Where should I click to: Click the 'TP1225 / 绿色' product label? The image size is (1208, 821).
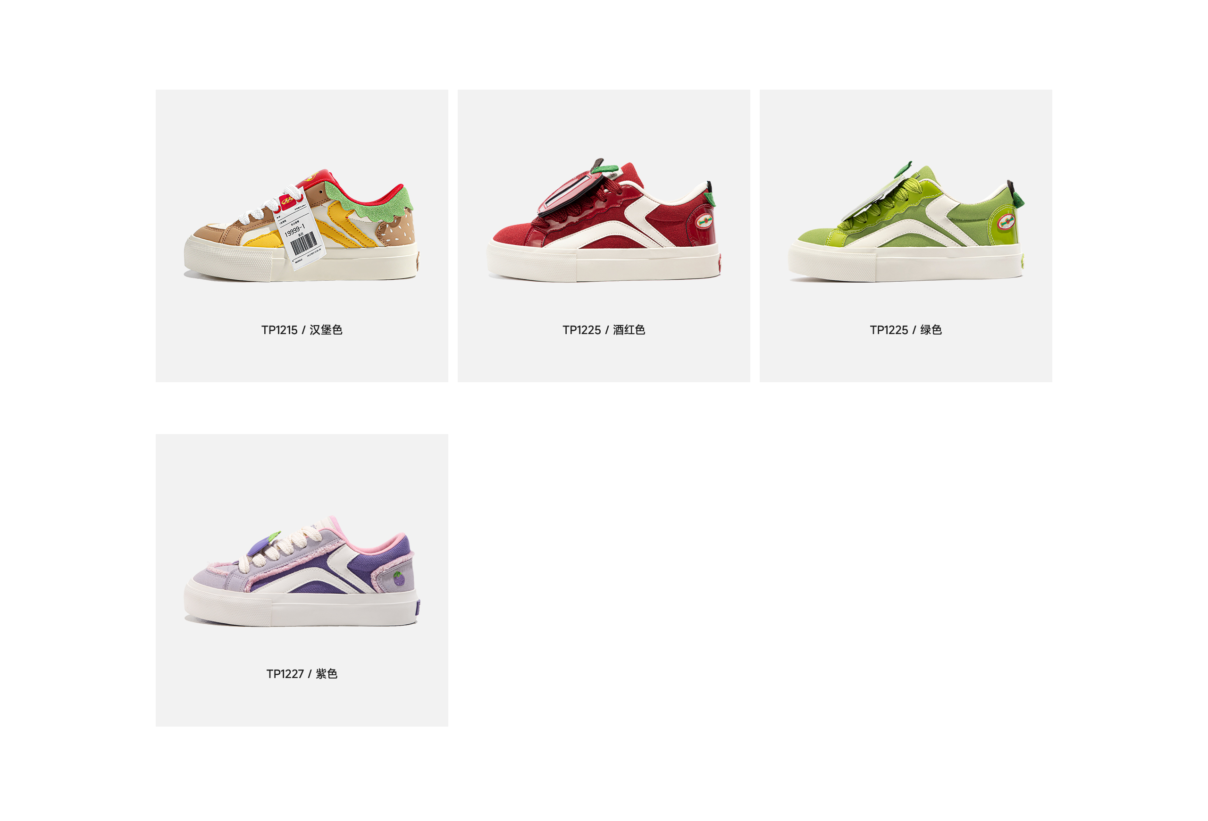point(906,330)
